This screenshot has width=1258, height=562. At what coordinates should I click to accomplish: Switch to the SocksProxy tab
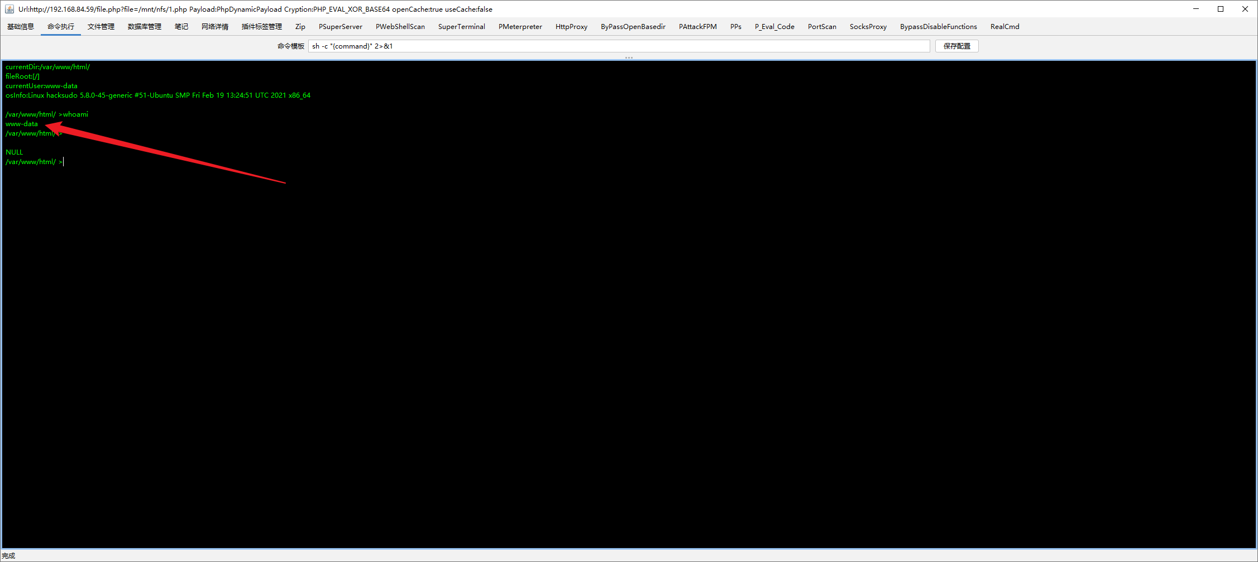tap(868, 27)
